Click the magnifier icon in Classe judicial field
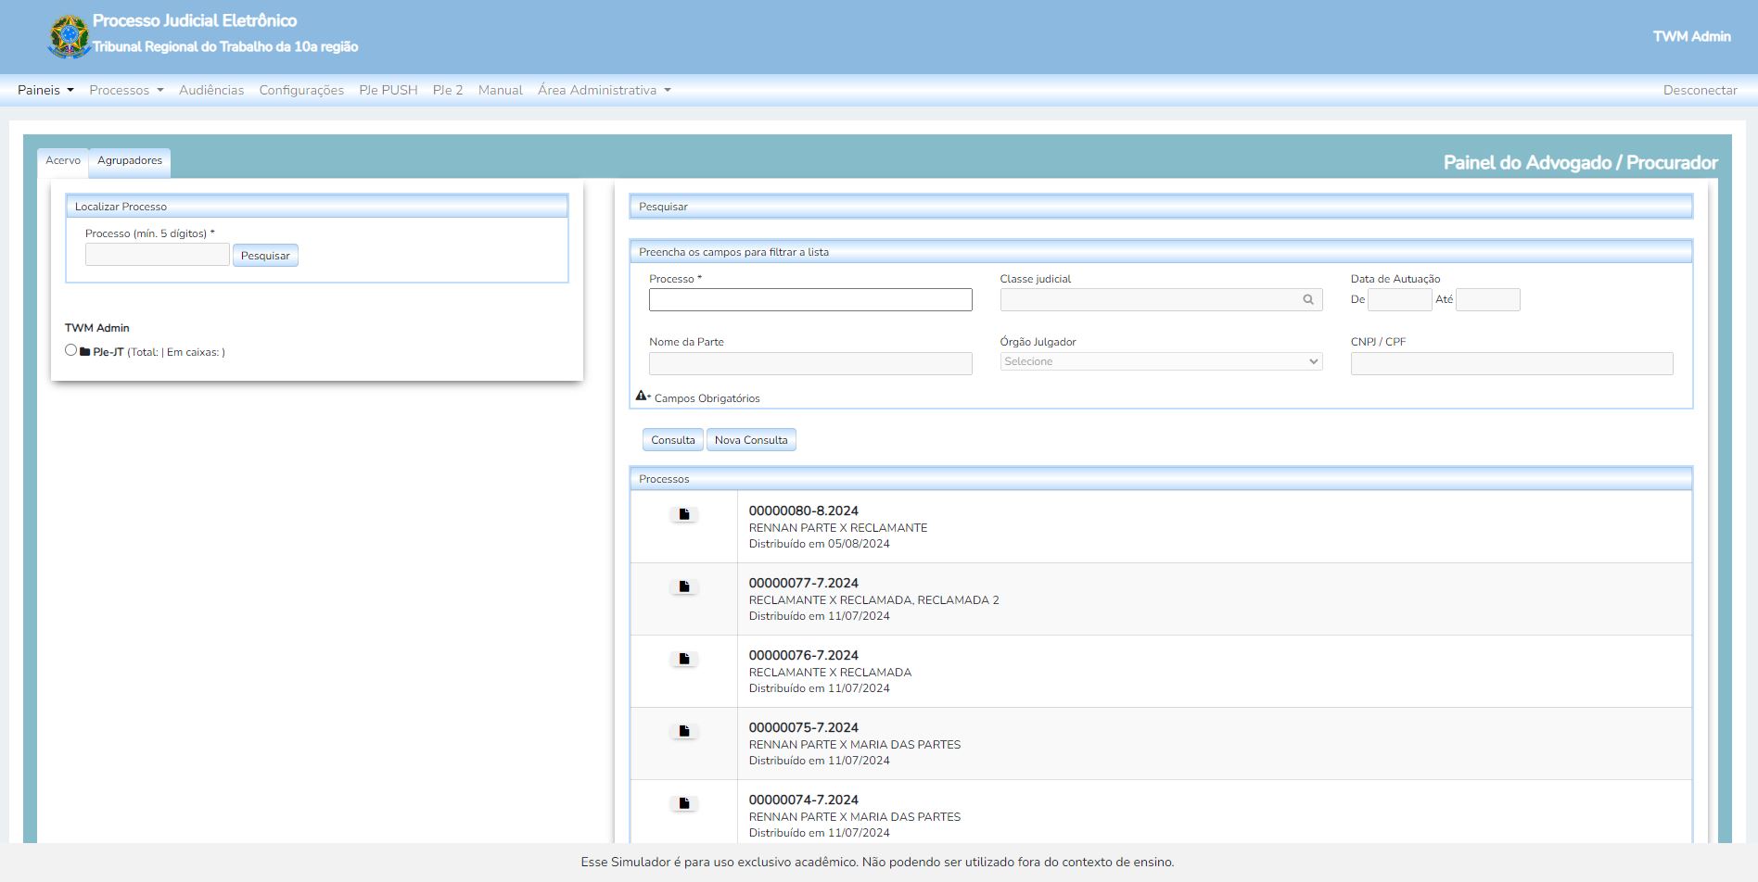This screenshot has width=1758, height=882. pos(1308,299)
